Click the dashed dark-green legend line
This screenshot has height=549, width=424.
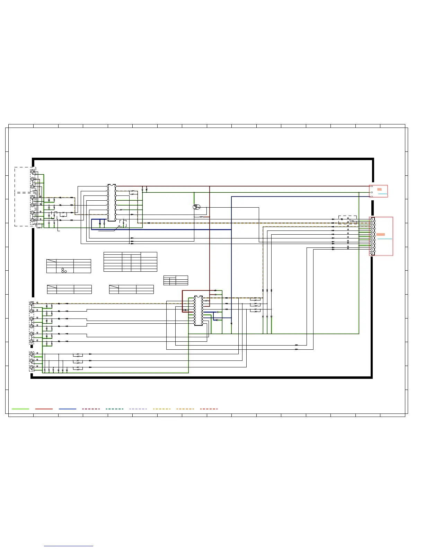(115, 409)
